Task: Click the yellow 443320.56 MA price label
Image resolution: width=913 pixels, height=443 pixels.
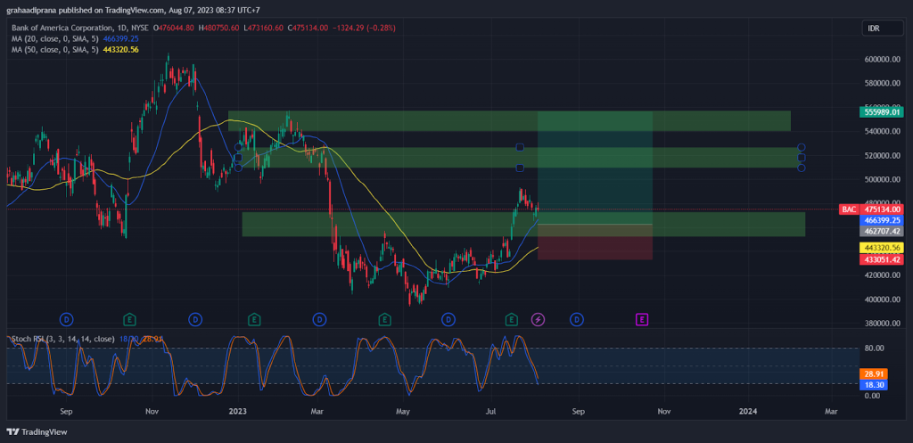Action: (881, 248)
